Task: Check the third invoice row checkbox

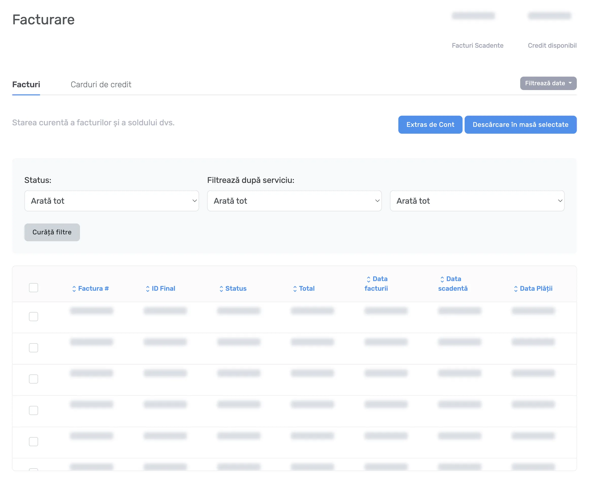Action: tap(34, 379)
